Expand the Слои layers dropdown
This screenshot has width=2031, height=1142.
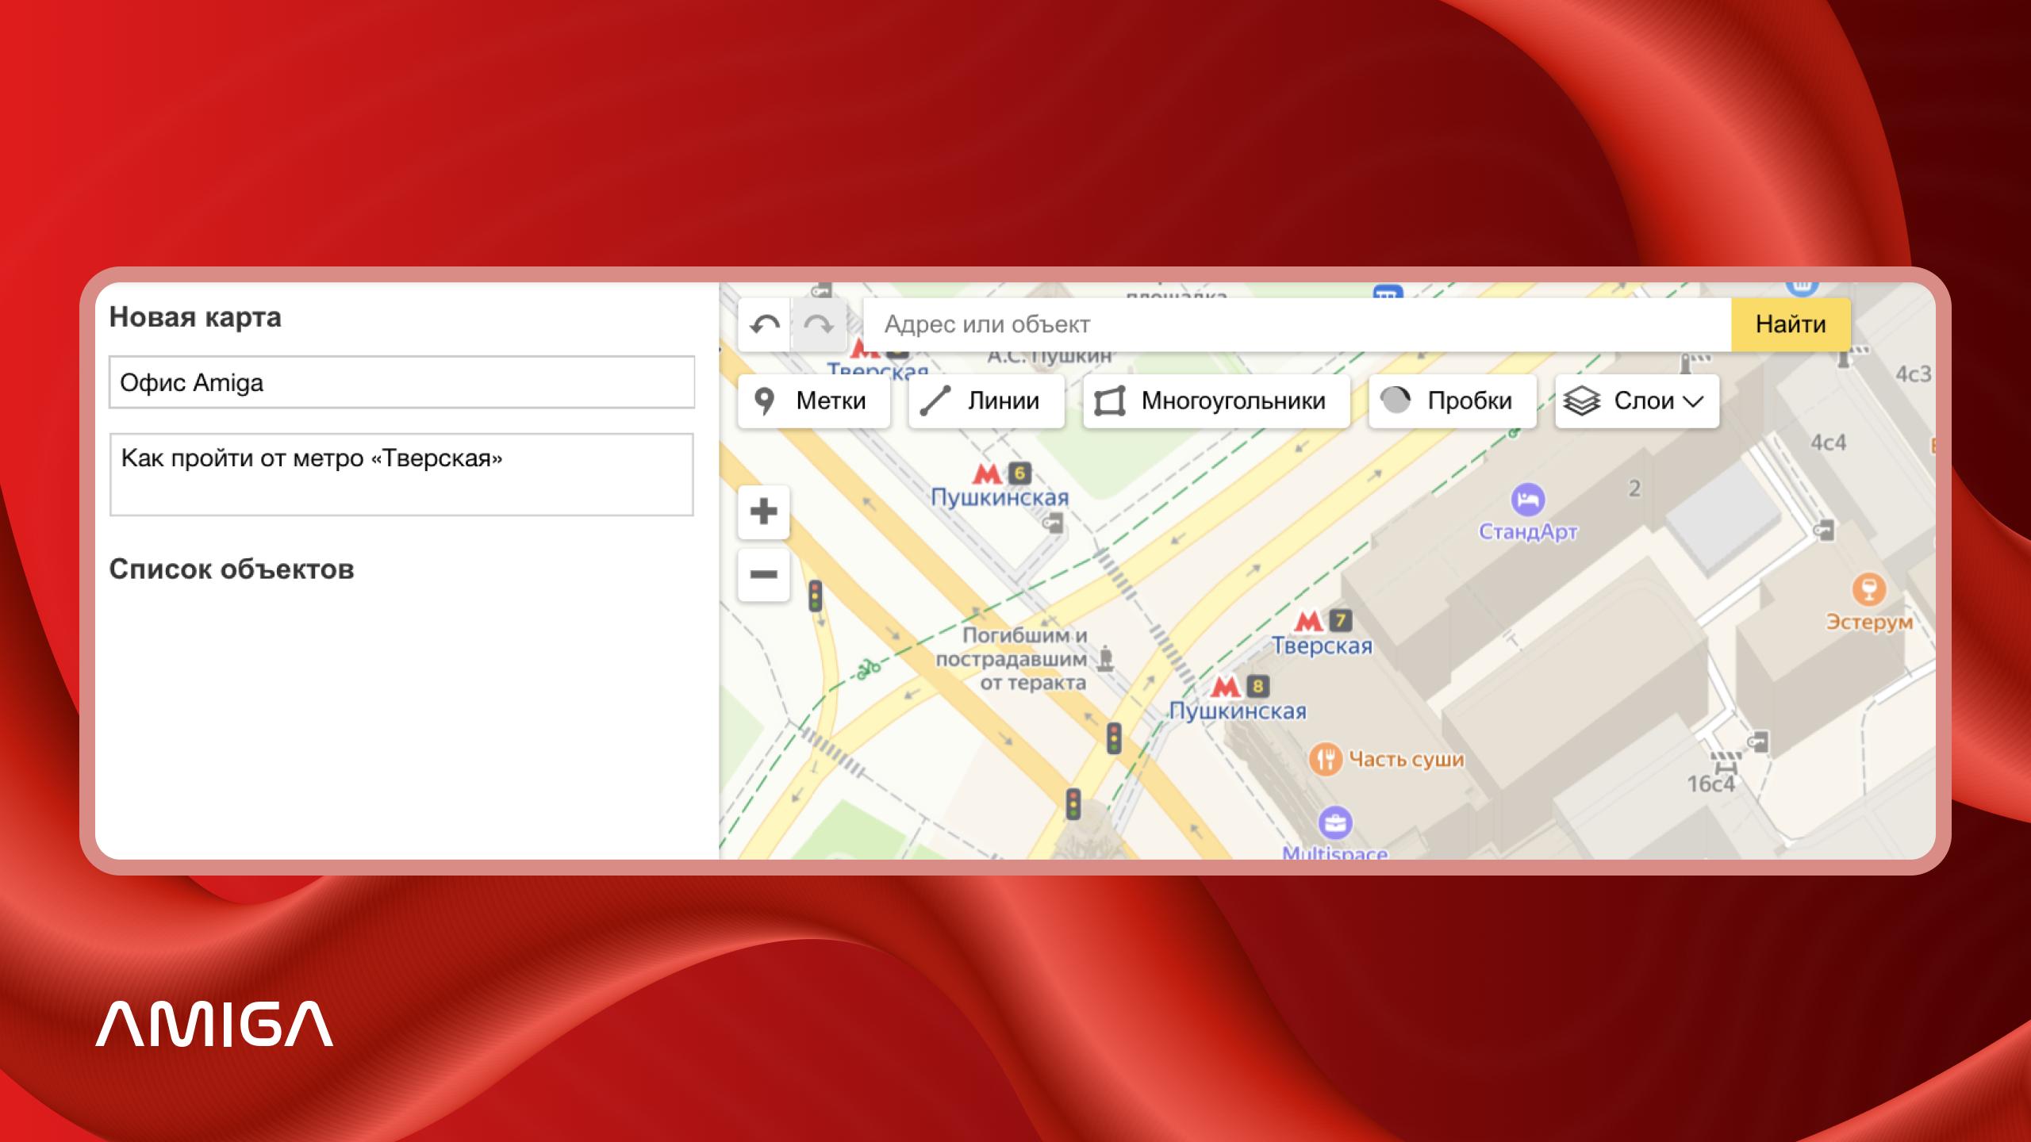point(1636,401)
